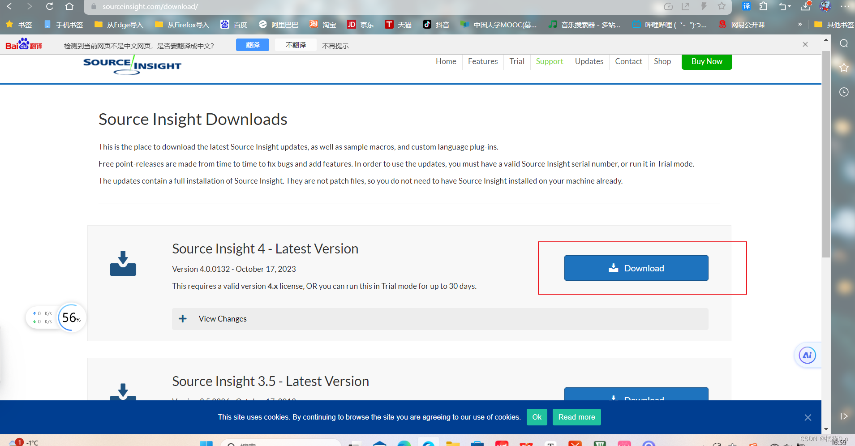Click Read more in the cookie banner
855x446 pixels.
coord(576,417)
